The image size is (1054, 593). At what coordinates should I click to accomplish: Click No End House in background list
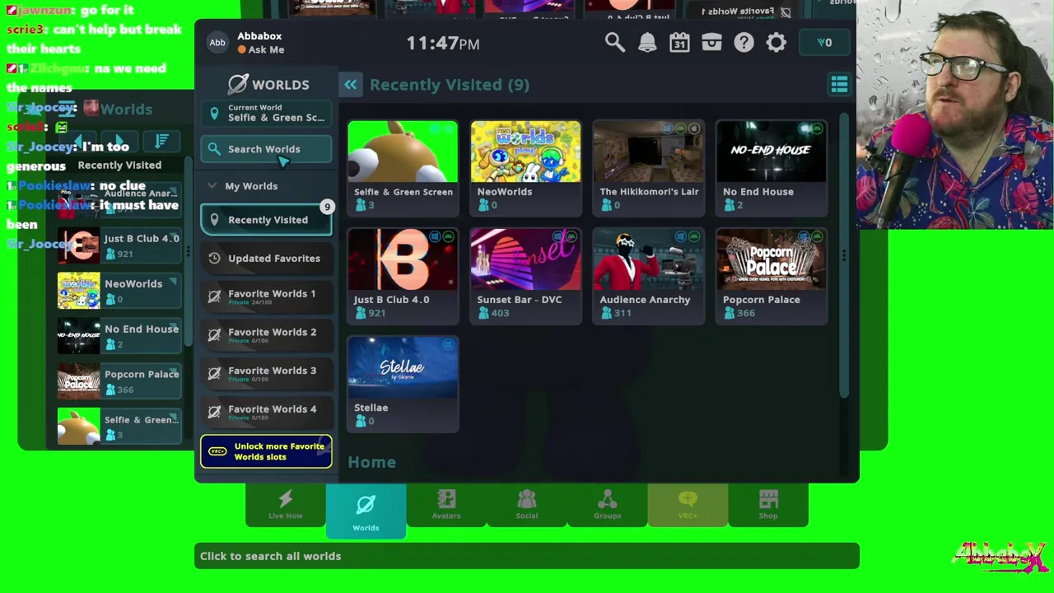119,336
